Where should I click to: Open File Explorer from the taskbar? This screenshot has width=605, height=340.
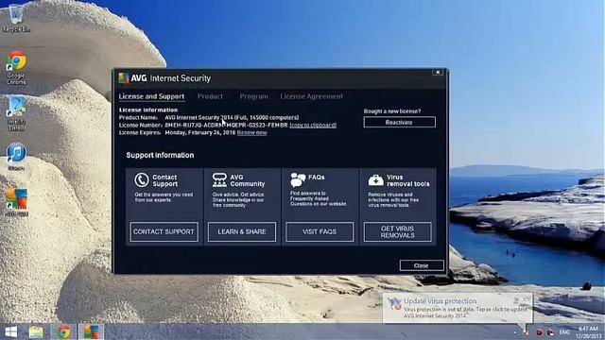tap(36, 331)
